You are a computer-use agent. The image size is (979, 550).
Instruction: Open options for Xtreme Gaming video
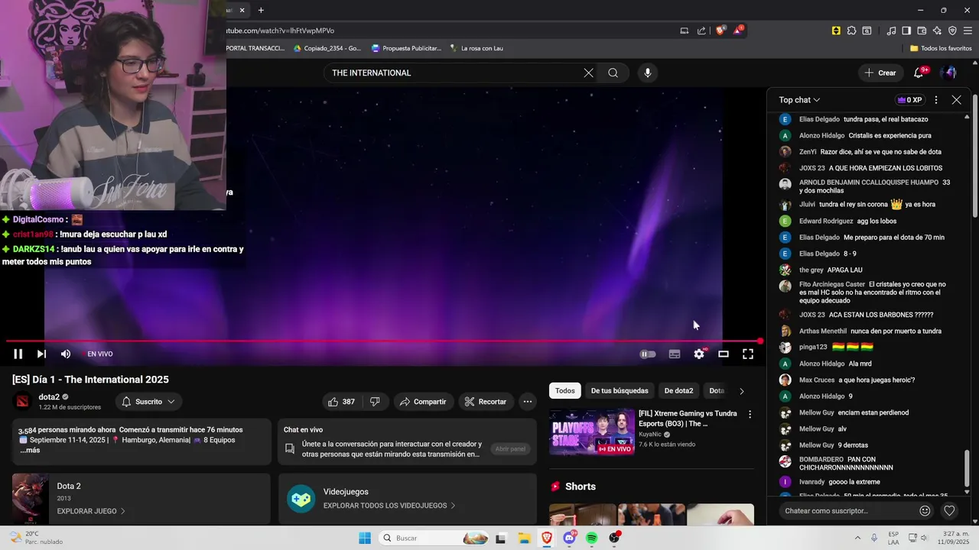(x=750, y=415)
